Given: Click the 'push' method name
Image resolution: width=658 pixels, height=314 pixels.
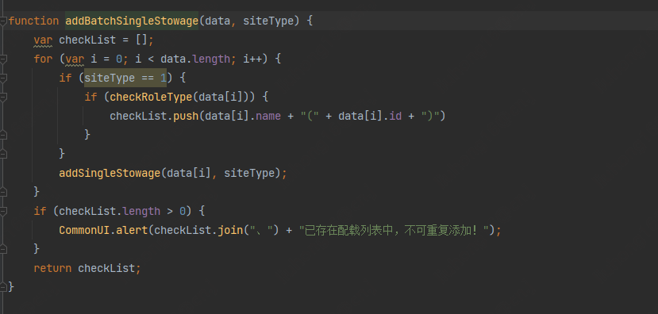Looking at the screenshot, I should [186, 116].
